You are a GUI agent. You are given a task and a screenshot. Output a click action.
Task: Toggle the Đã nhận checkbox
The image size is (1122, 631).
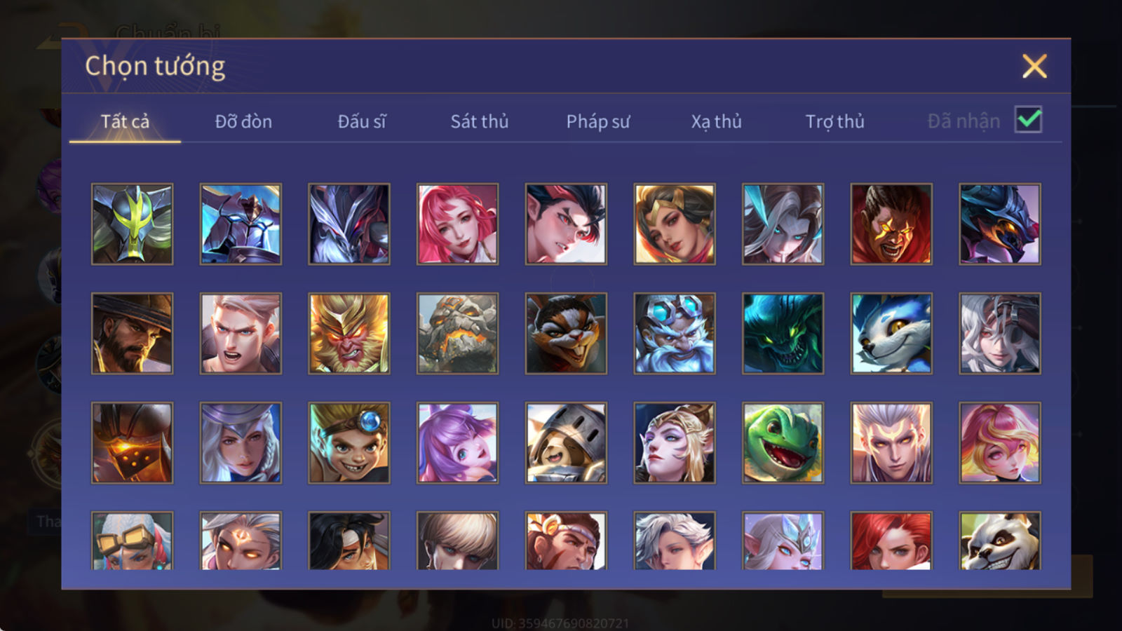click(1028, 120)
